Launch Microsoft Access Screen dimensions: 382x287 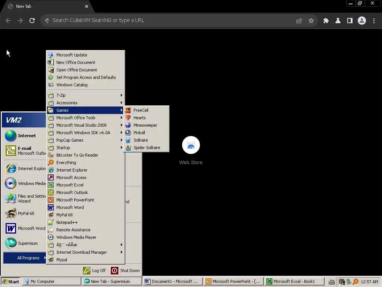coord(85,178)
